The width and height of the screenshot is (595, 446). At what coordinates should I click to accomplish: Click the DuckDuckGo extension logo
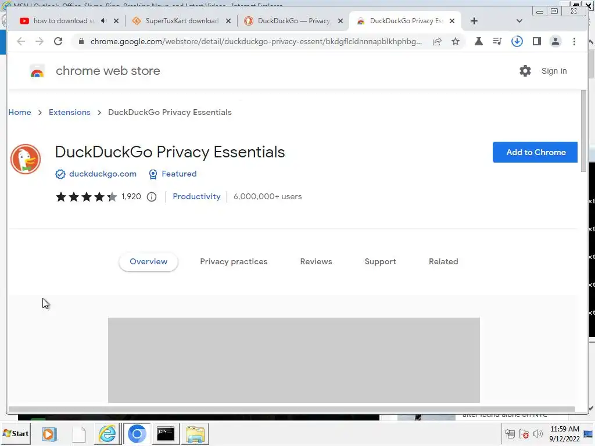tap(26, 159)
